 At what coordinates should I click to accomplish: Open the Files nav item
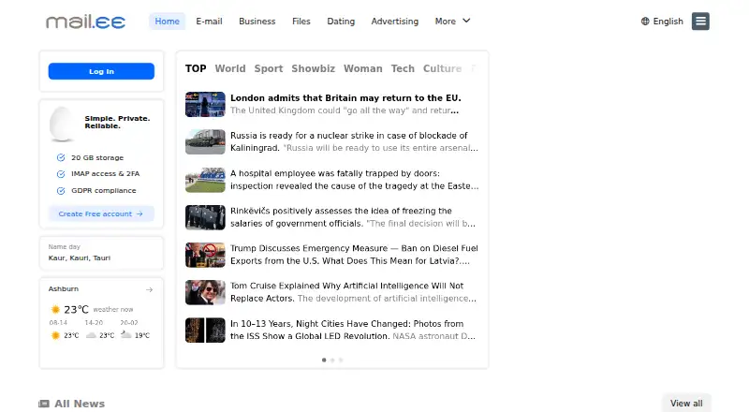[301, 21]
